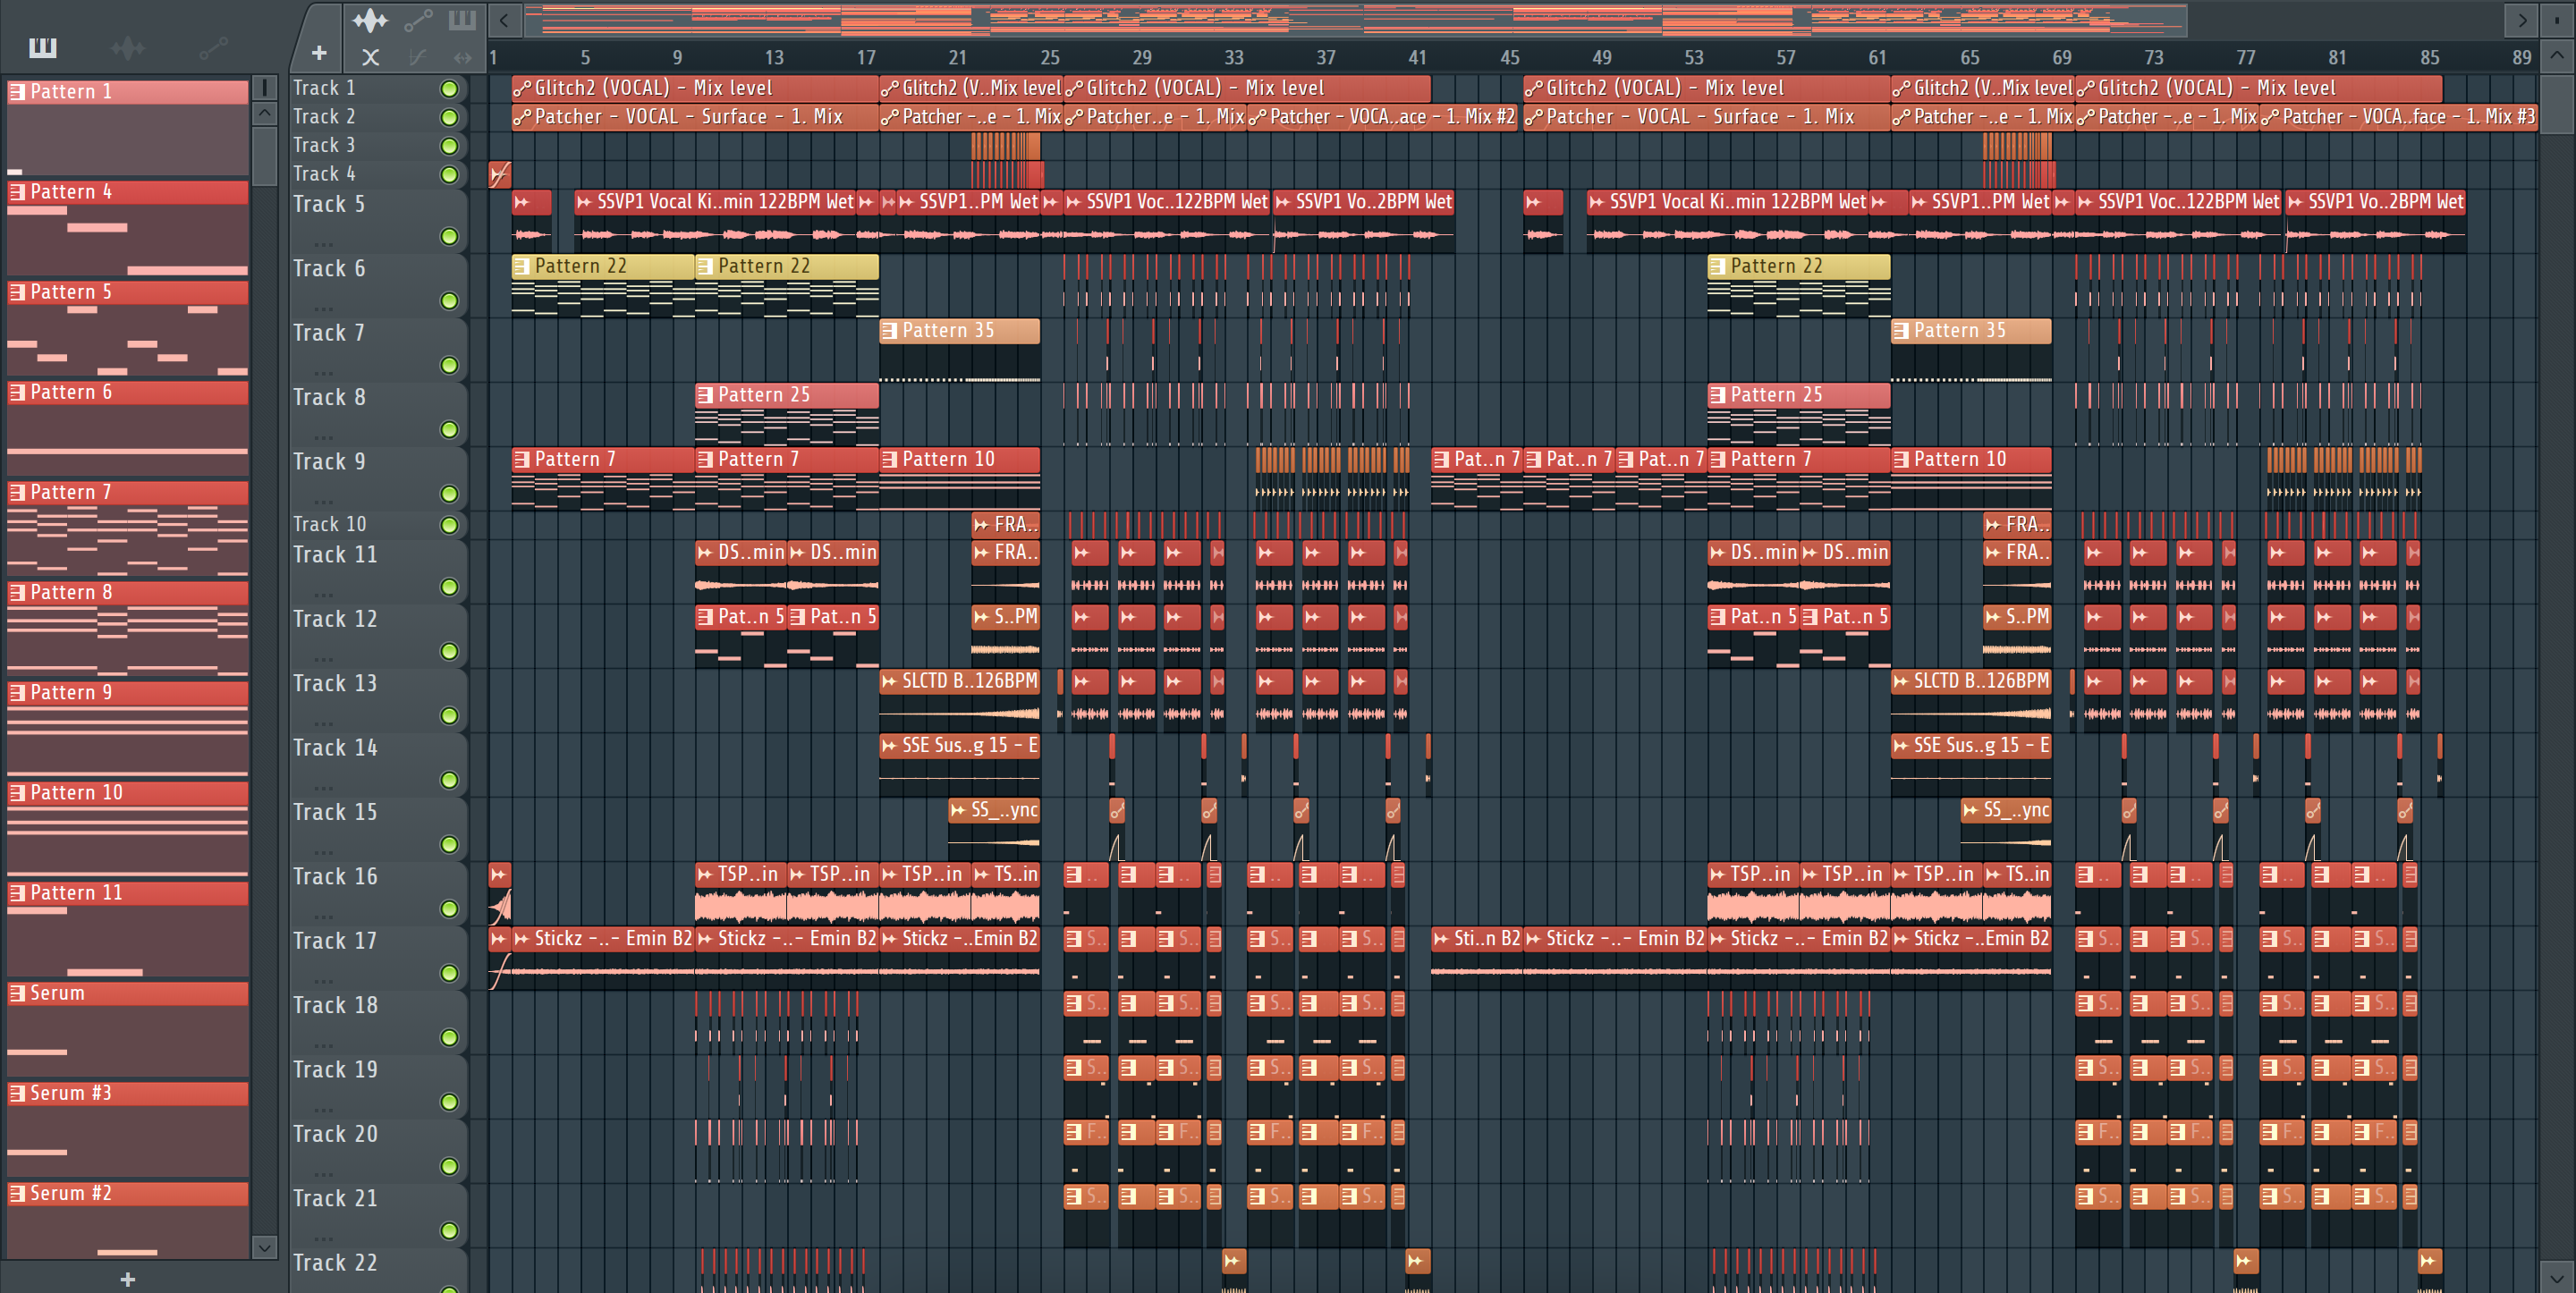This screenshot has height=1293, width=2576.
Task: Focus pattern clips with the playlist piano icon
Action: (x=462, y=20)
